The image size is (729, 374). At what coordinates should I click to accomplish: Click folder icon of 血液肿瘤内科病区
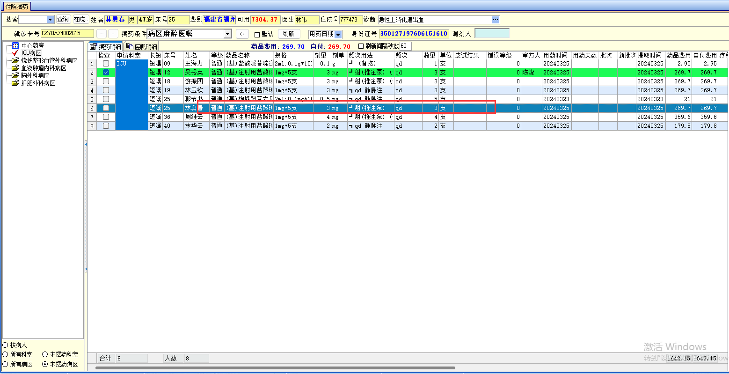pos(15,68)
